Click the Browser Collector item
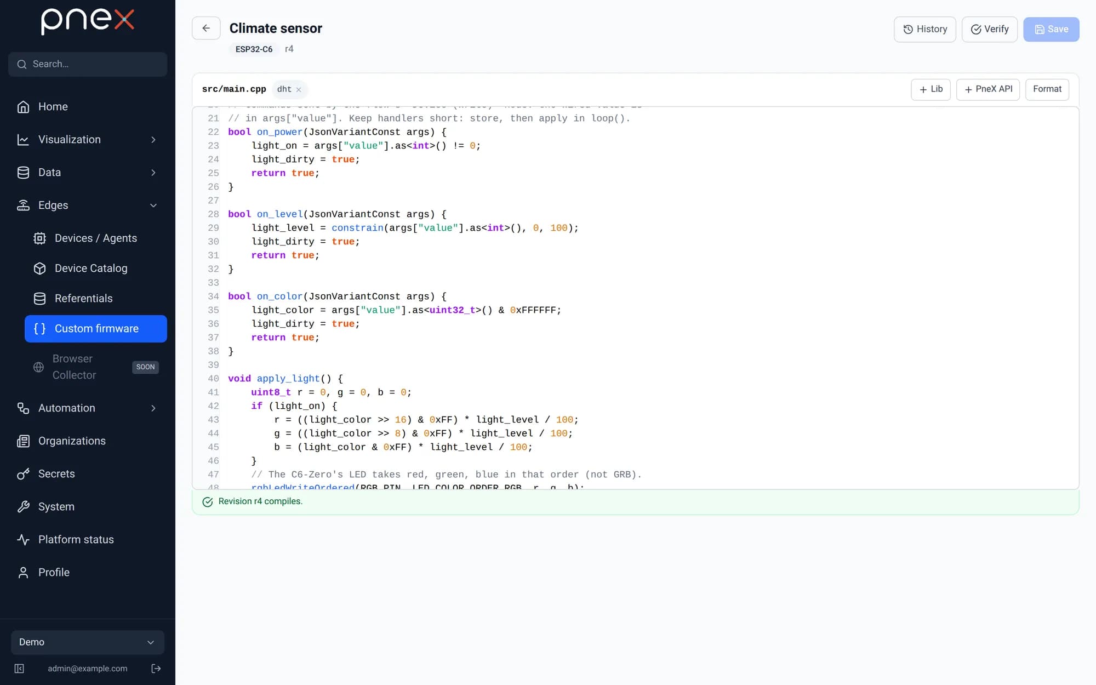Image resolution: width=1096 pixels, height=685 pixels. [x=96, y=367]
